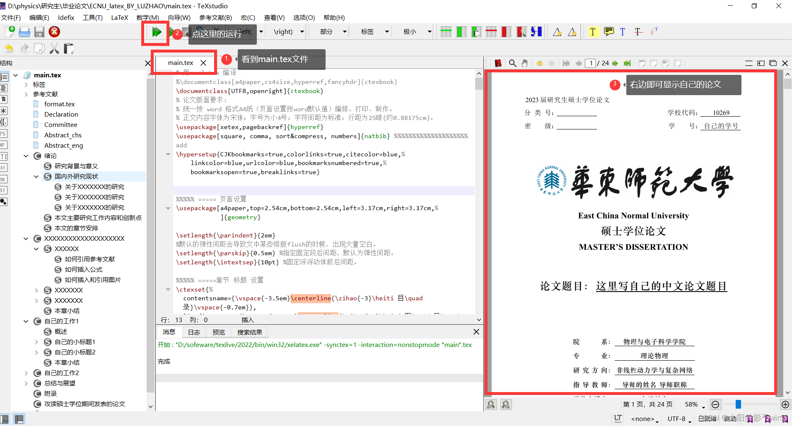
Task: Expand the 自己的工作2 chapter node
Action: (26, 373)
